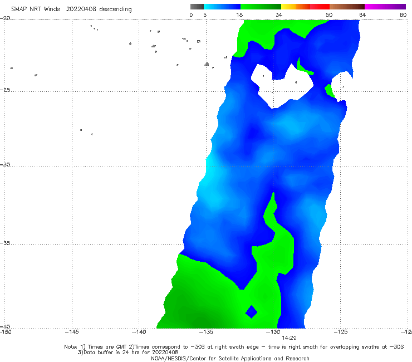Click the '34' label under the color bar

(x=279, y=14)
